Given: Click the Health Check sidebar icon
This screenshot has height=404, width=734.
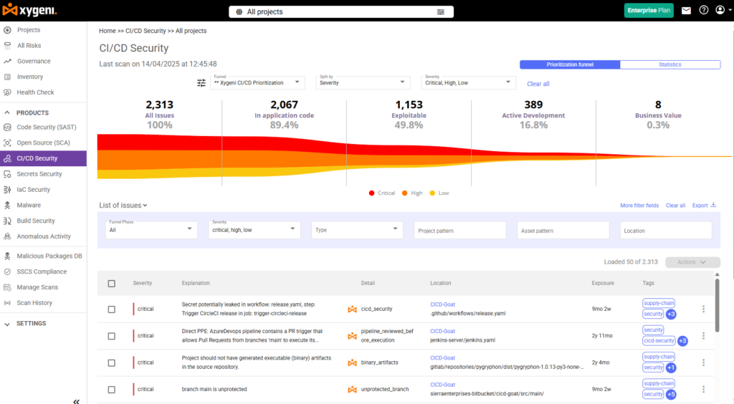Looking at the screenshot, I should point(7,92).
